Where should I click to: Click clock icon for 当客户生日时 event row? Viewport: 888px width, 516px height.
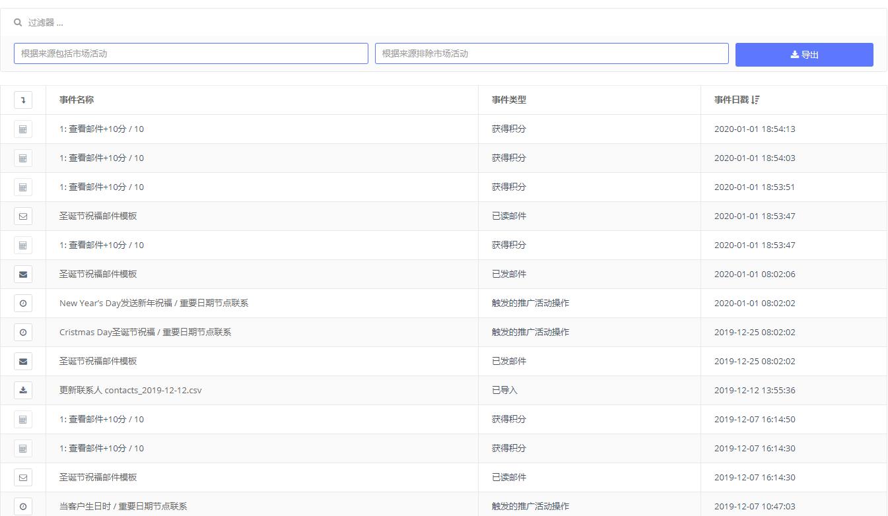(23, 507)
